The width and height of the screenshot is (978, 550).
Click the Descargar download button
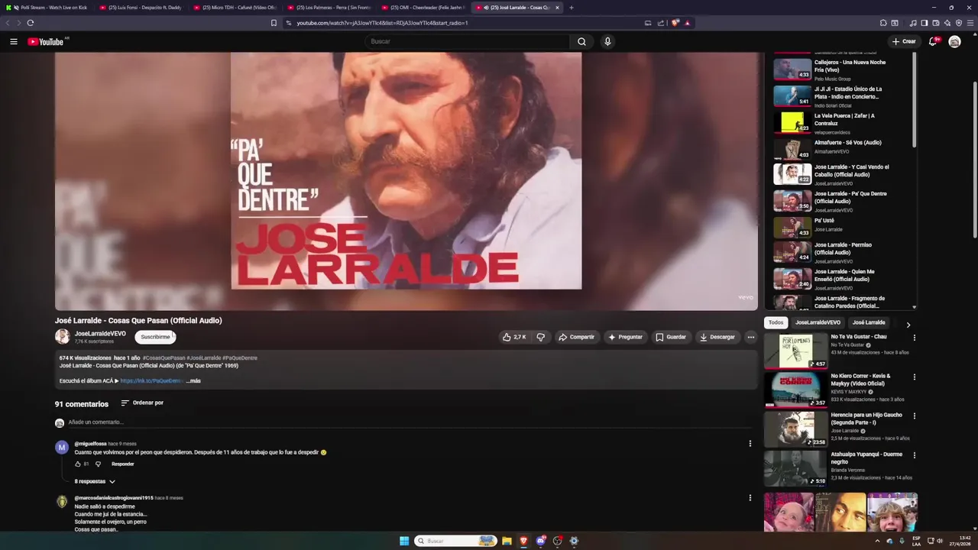click(717, 337)
